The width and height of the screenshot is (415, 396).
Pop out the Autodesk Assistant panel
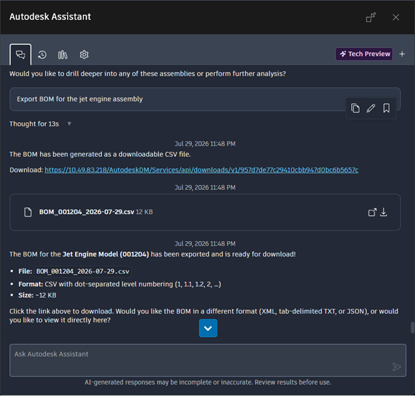click(370, 17)
